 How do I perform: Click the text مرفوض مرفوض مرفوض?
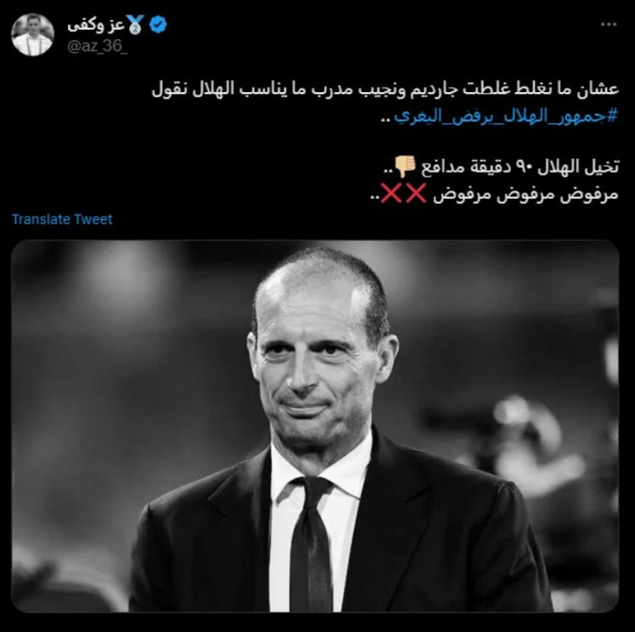[525, 194]
